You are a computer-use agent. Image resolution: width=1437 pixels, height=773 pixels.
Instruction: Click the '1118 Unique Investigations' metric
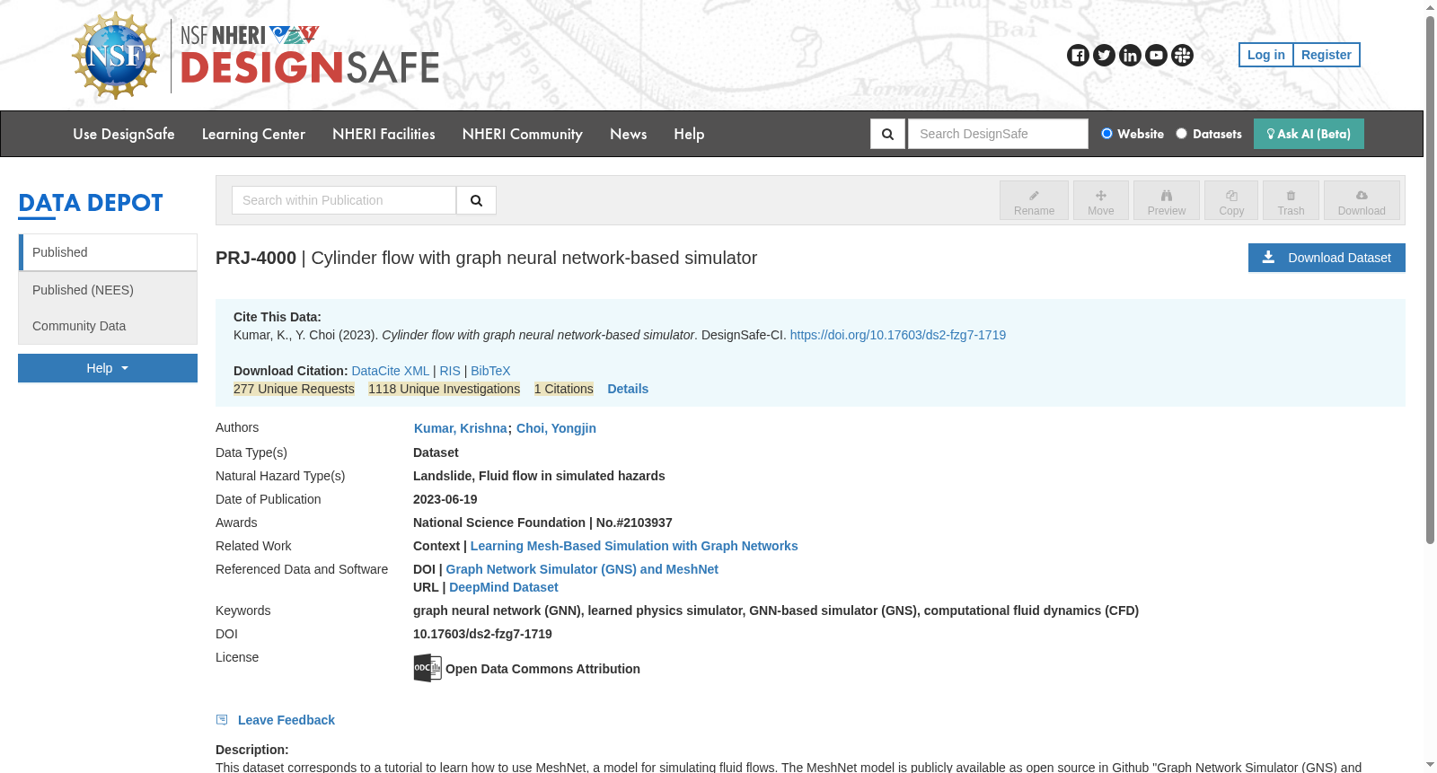coord(444,389)
